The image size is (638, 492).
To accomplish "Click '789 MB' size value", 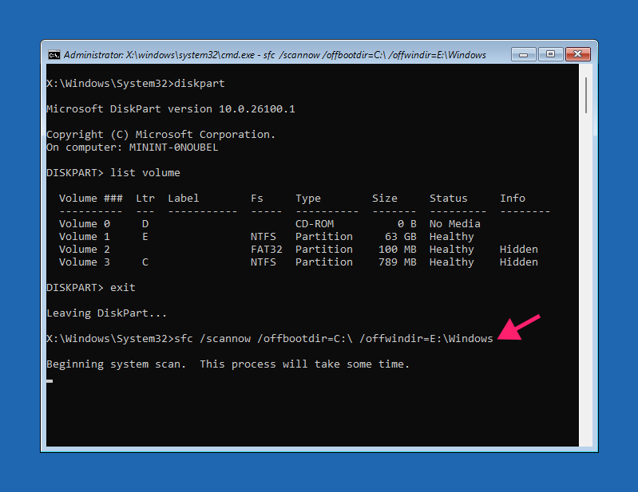I will pos(398,262).
